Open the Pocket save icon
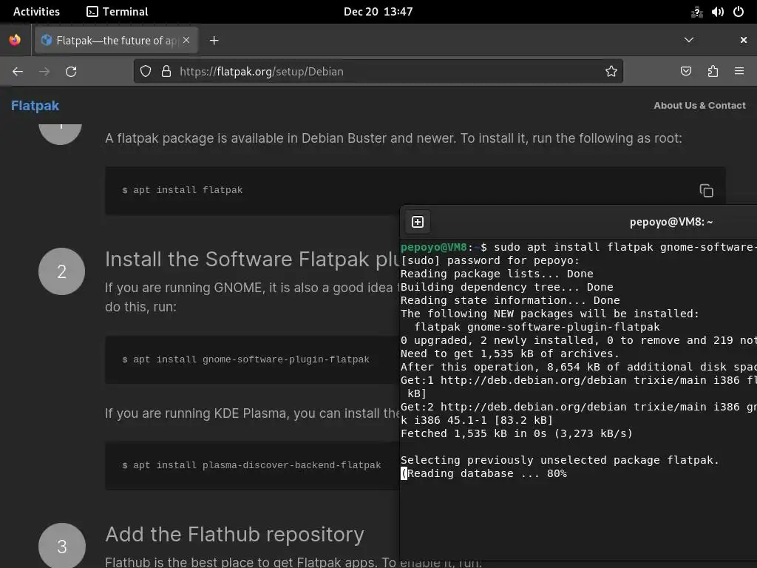Screen dimensions: 757x568 pyautogui.click(x=686, y=71)
